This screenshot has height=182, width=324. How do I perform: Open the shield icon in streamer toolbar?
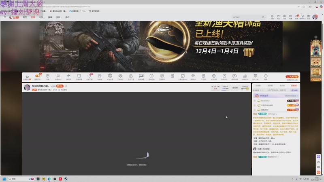(x=48, y=76)
